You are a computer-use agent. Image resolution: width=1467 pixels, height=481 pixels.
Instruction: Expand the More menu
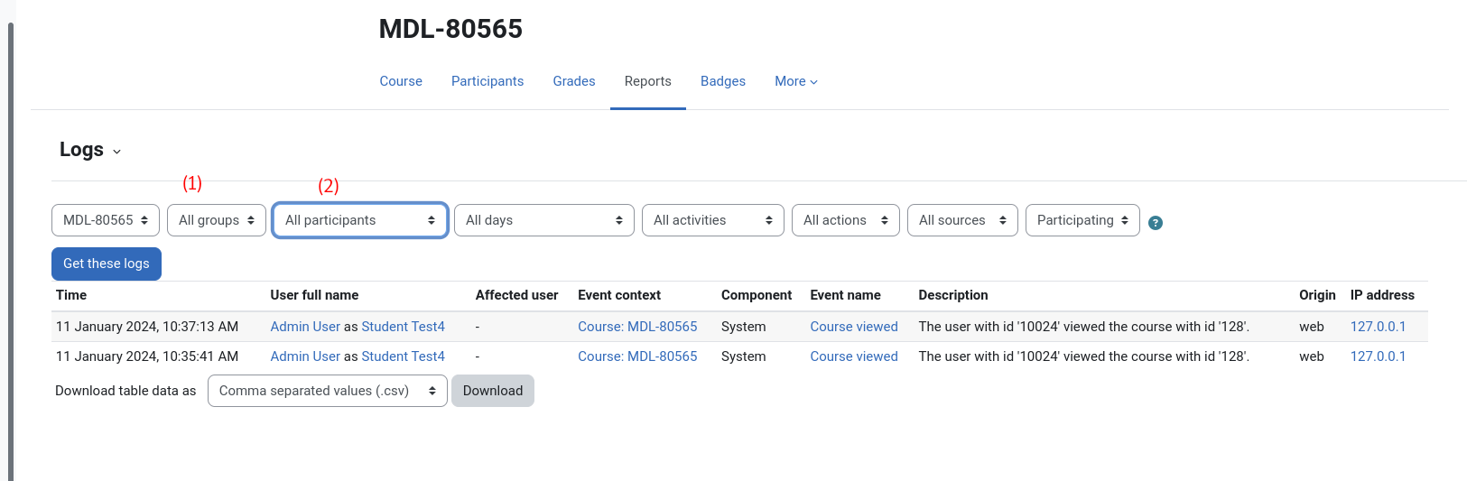pos(796,81)
